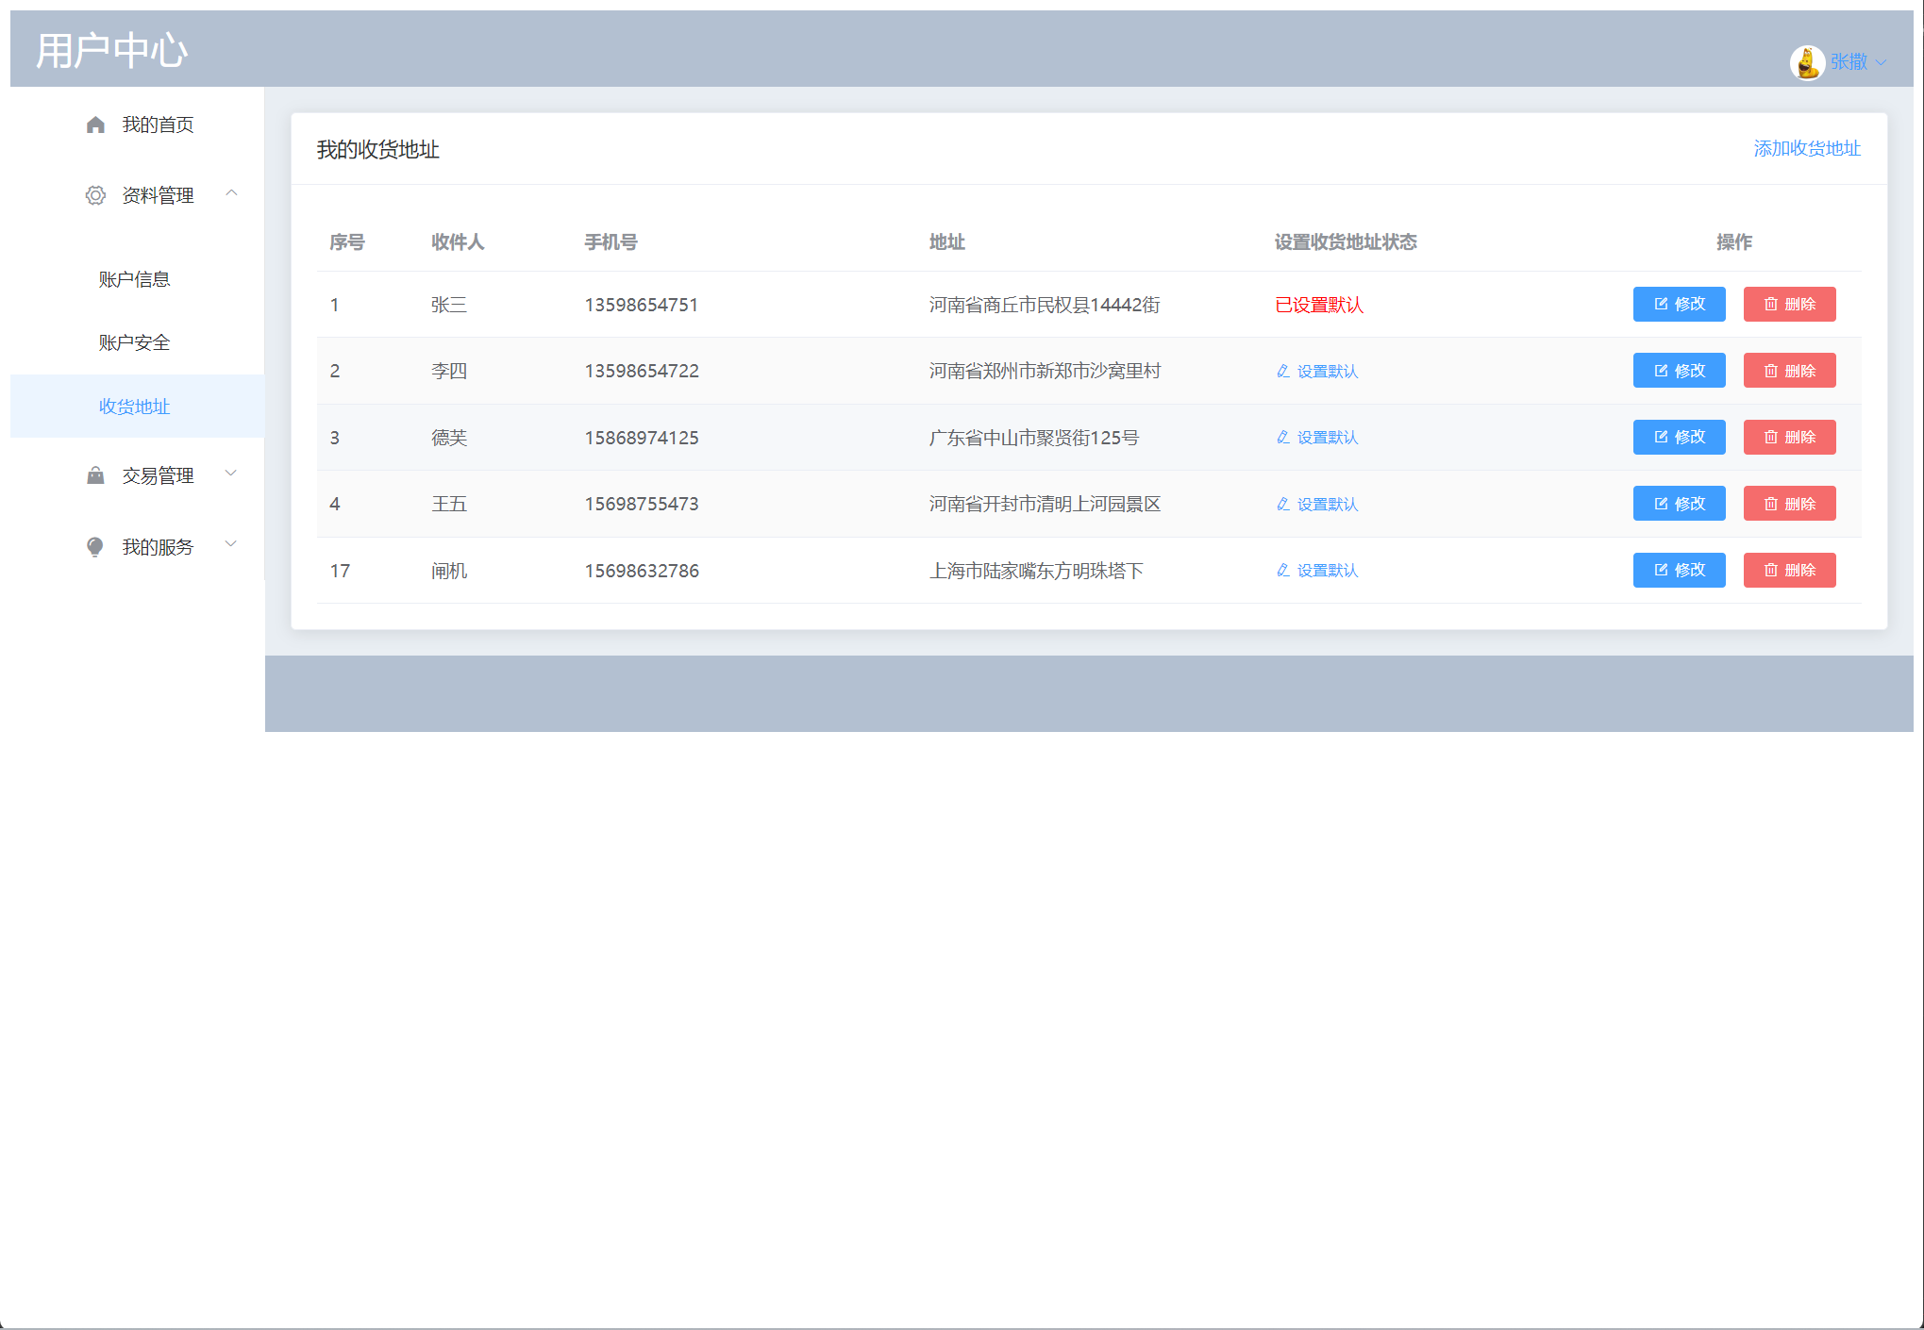Click the red 已设置默认 status for 张三
The image size is (1924, 1330).
click(x=1318, y=305)
